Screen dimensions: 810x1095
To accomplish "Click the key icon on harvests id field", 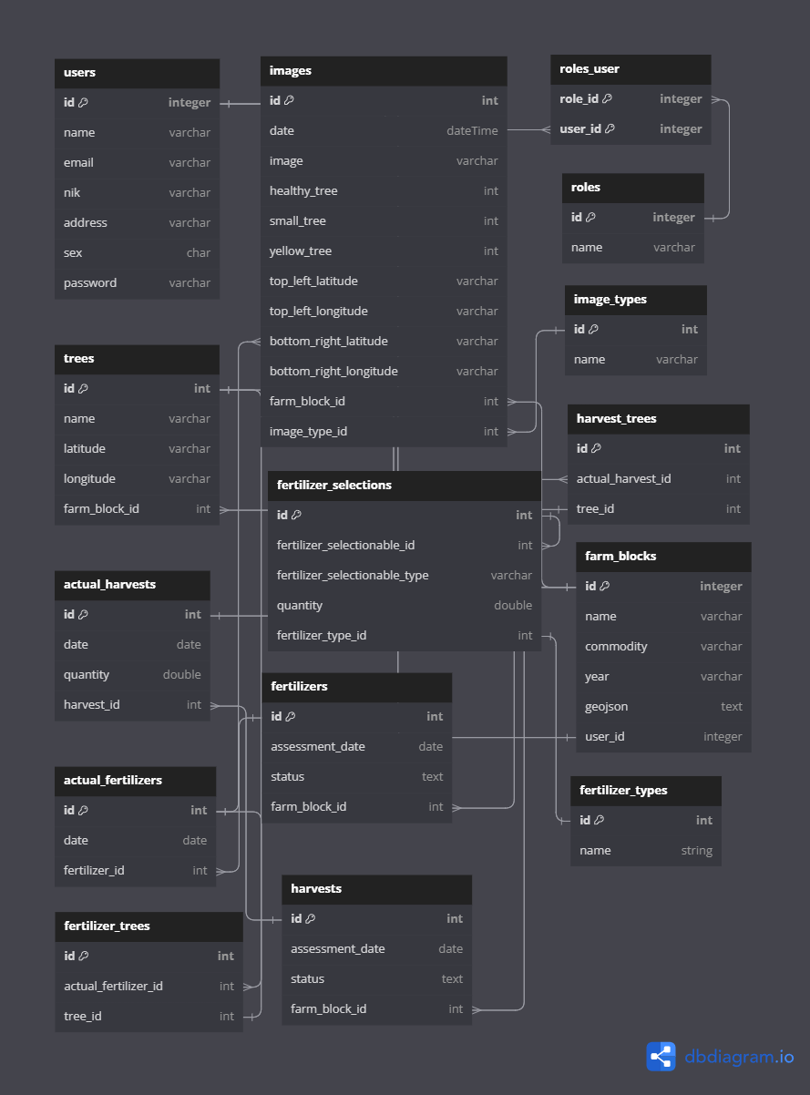I will click(x=310, y=918).
